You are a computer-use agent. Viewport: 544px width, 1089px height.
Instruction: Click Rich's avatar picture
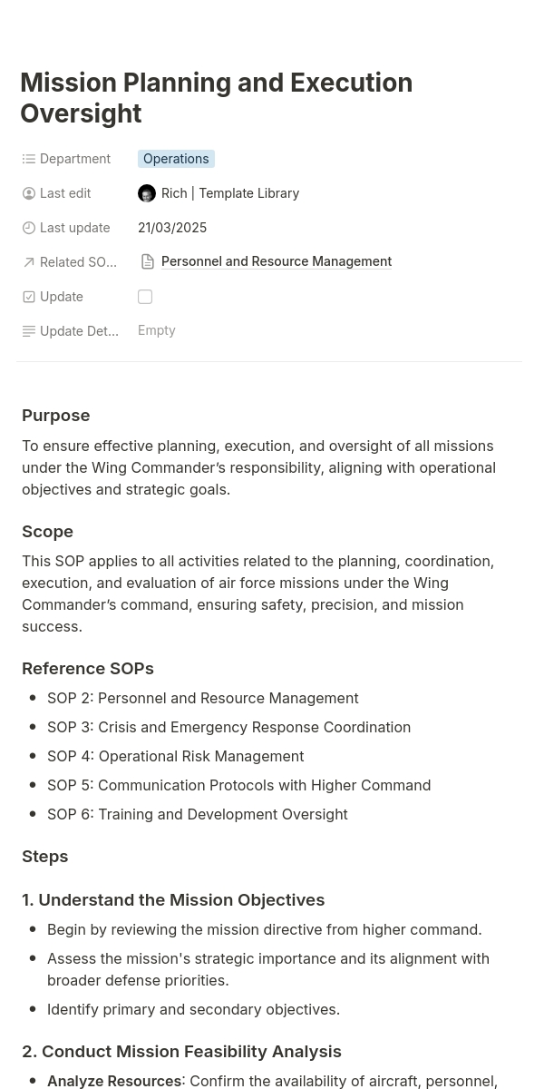[147, 193]
